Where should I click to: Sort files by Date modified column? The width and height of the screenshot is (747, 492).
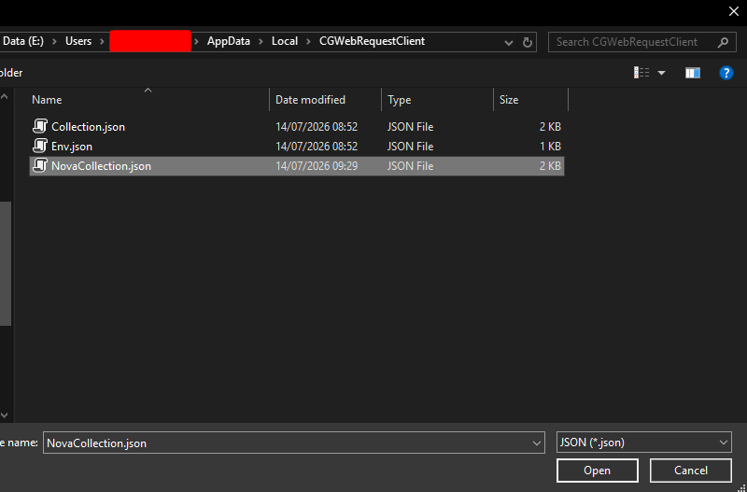tap(310, 100)
